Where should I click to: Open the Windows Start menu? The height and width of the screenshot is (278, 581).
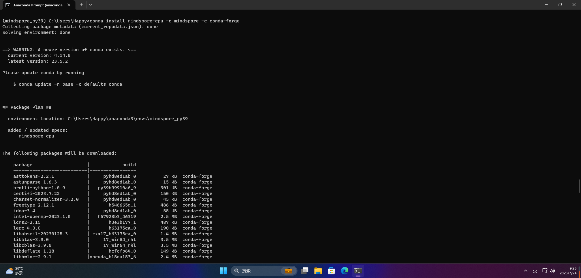coord(223,271)
